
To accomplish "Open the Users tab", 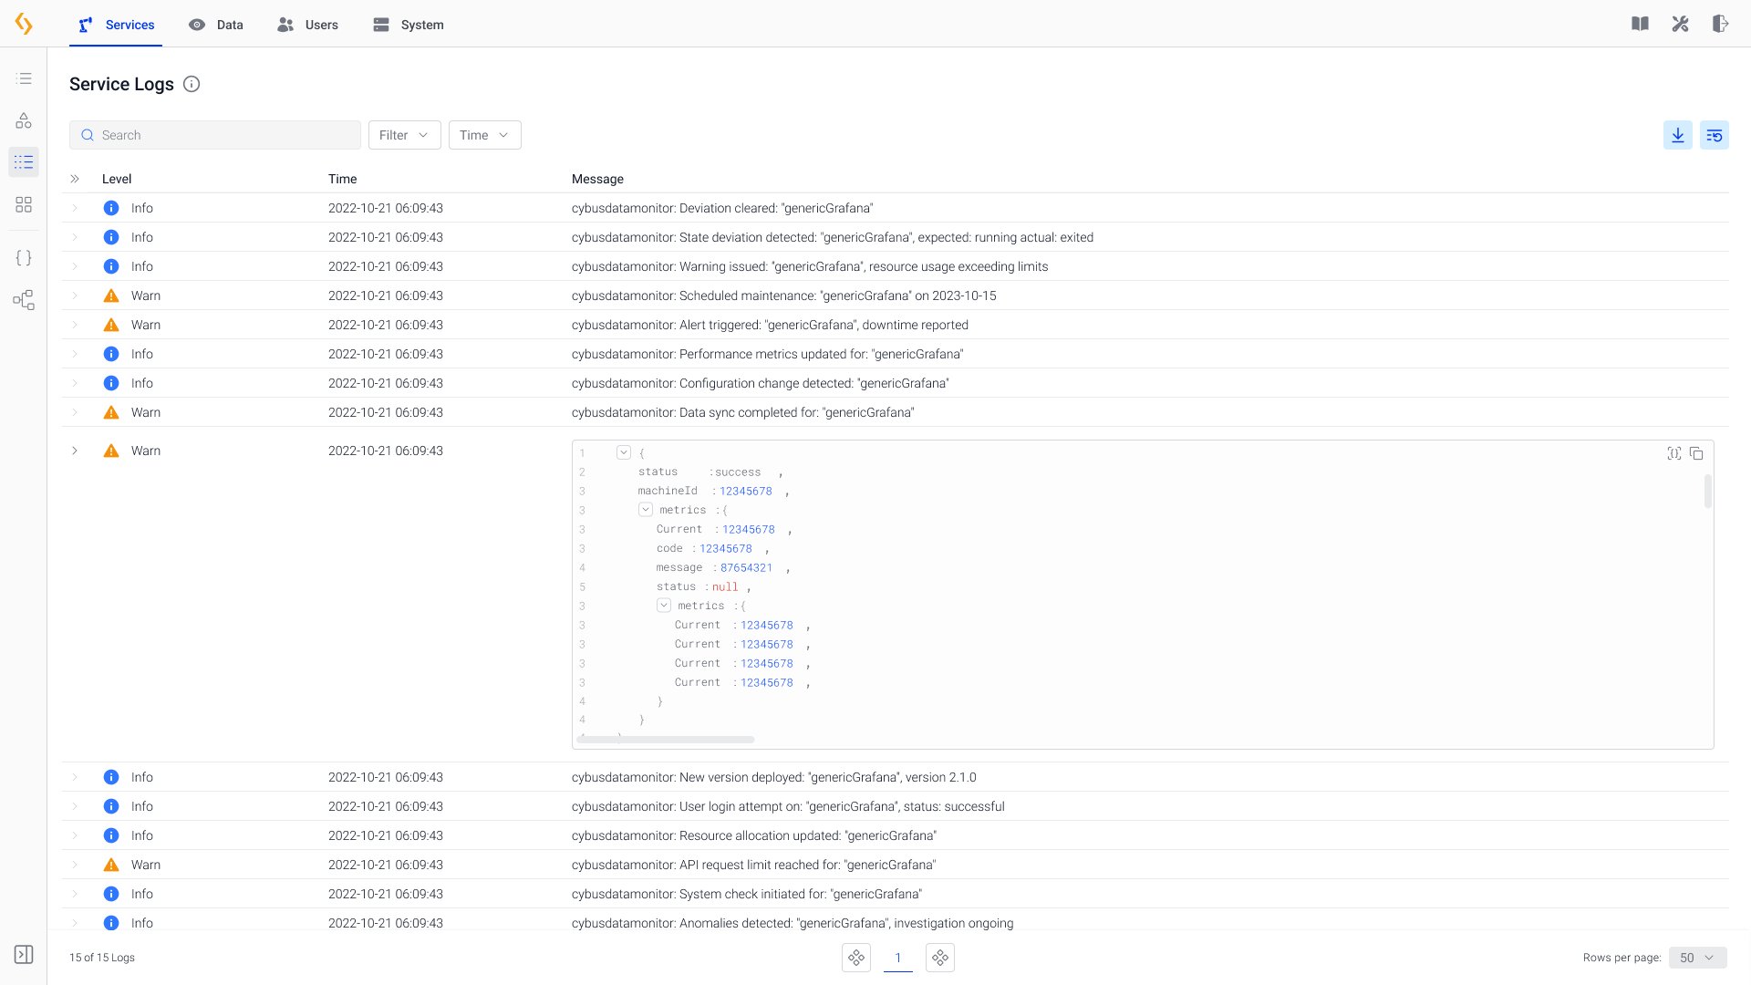I will pos(308,25).
